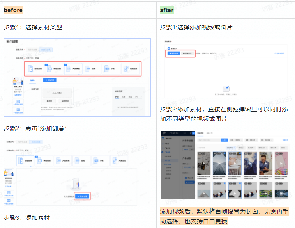The height and width of the screenshot is (228, 295).
Task: Select 竖版视频 card icon in before step 2 screenshot
Action: [21, 160]
